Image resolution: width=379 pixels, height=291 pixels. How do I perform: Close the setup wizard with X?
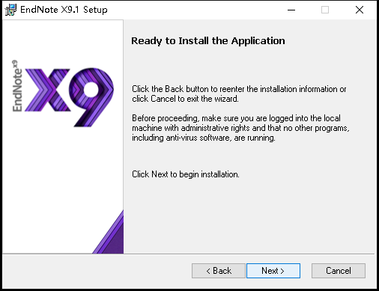(x=360, y=10)
